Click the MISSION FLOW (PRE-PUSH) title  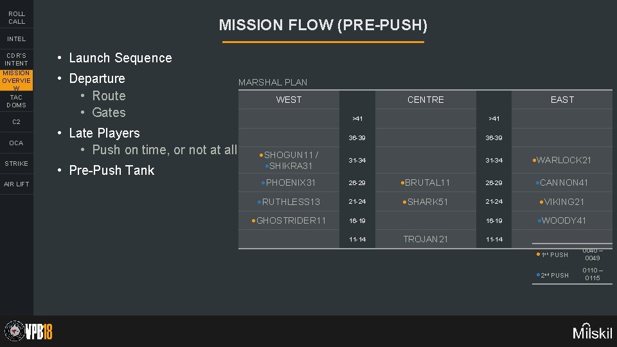tap(323, 25)
